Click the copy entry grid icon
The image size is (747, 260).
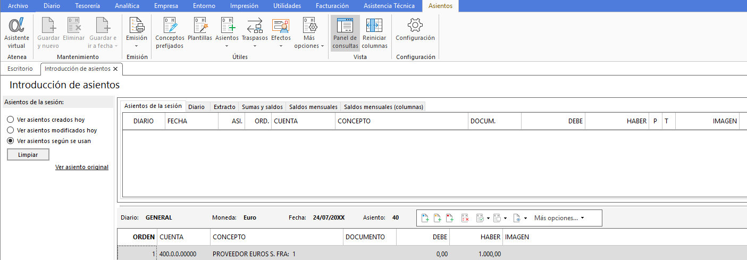click(497, 218)
